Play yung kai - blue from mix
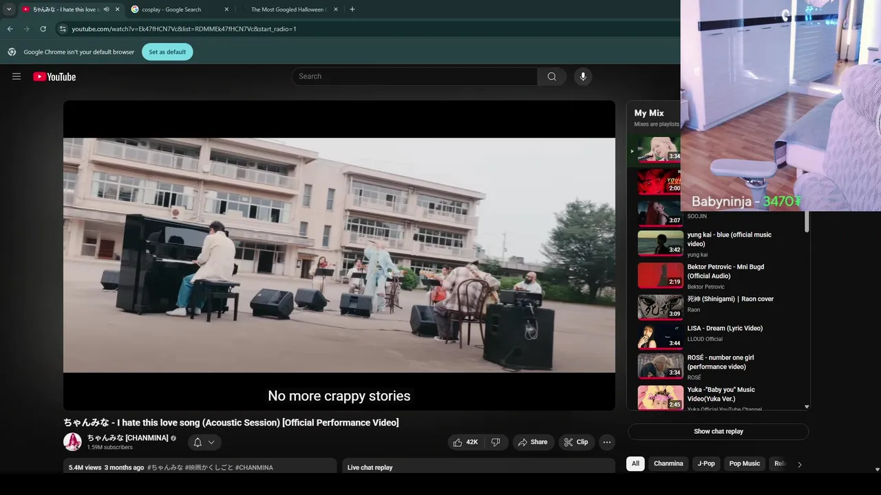 pos(729,239)
